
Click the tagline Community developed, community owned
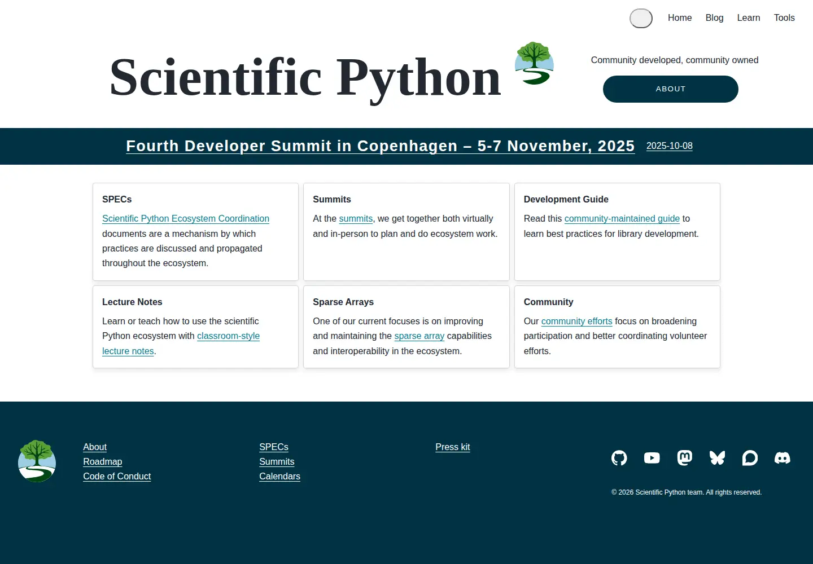coord(675,60)
